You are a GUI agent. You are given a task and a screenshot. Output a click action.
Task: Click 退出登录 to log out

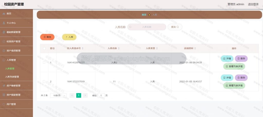click(x=253, y=4)
